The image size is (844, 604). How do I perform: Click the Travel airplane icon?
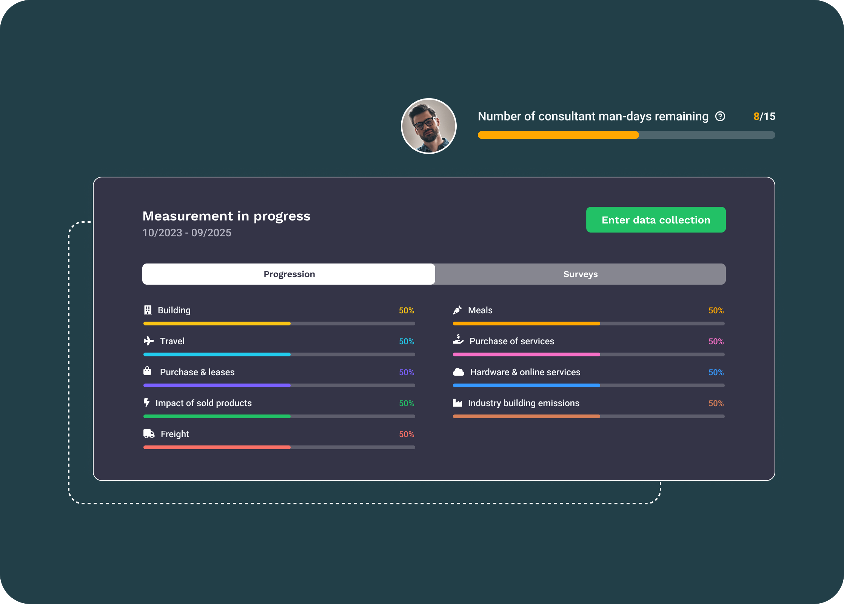point(149,341)
